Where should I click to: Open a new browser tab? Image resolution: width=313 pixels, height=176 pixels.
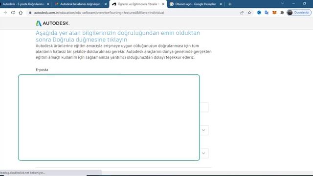point(230,4)
